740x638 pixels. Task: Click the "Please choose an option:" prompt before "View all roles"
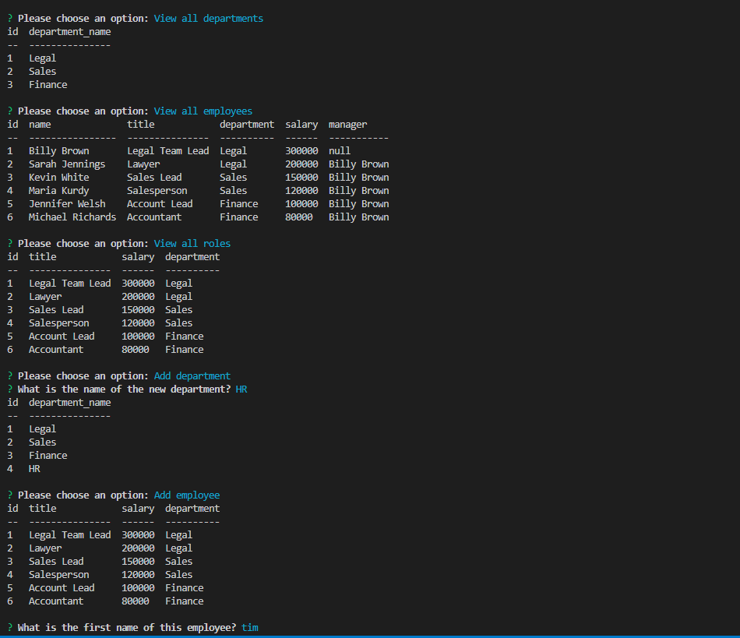83,244
